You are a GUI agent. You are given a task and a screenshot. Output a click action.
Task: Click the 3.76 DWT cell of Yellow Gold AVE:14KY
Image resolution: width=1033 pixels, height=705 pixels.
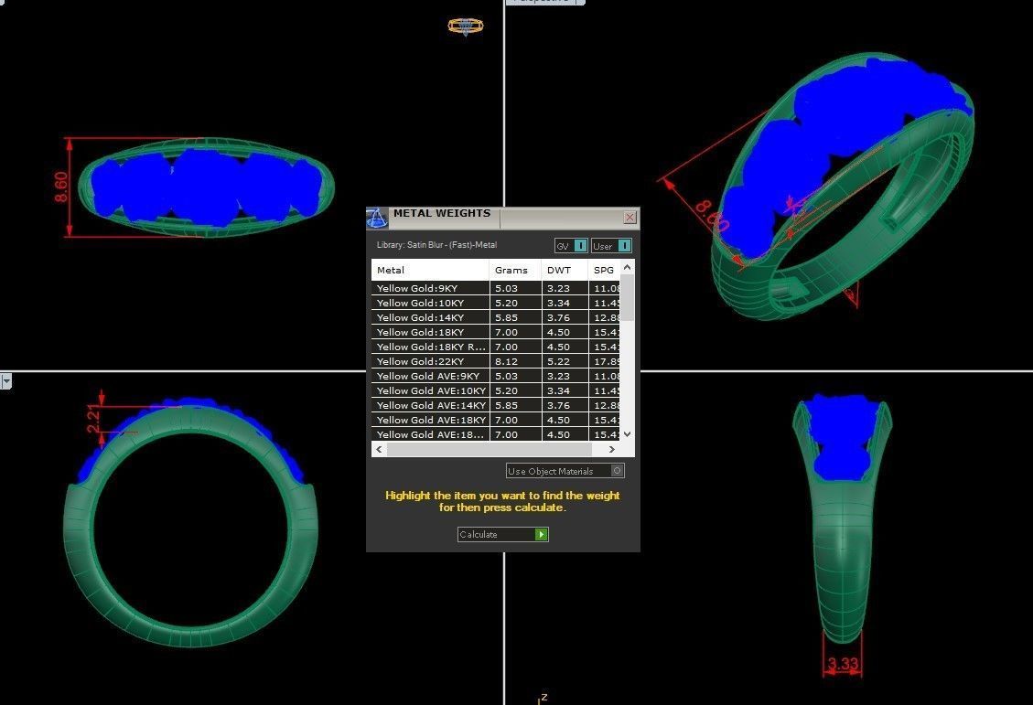point(565,405)
